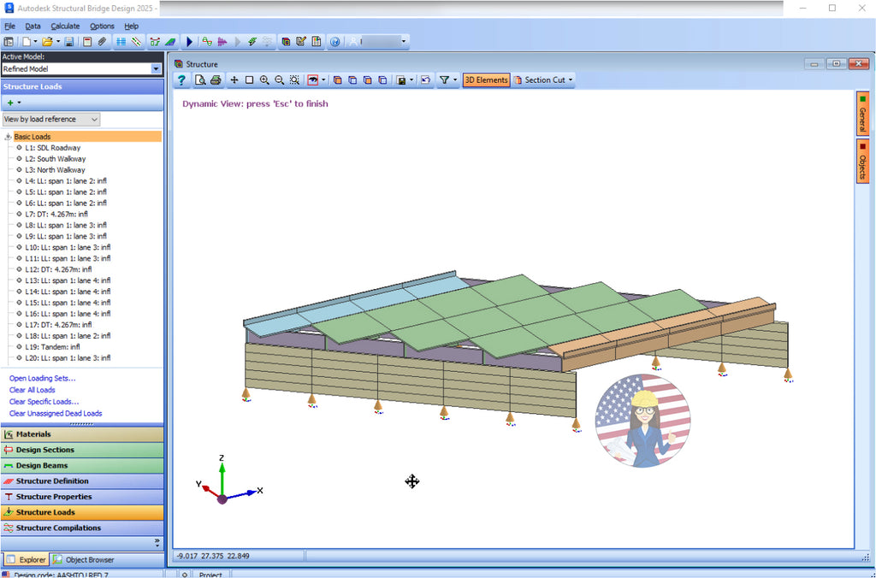The width and height of the screenshot is (876, 578).
Task: Open the Active Model dropdown showing Refined Model
Action: click(155, 68)
